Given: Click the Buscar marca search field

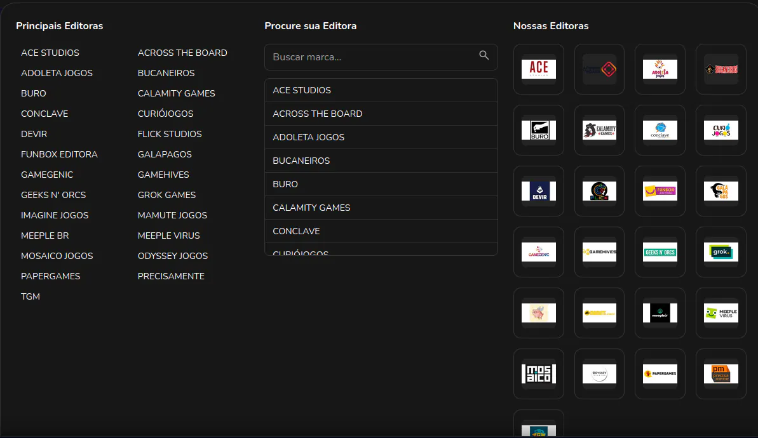Looking at the screenshot, I should [372, 57].
